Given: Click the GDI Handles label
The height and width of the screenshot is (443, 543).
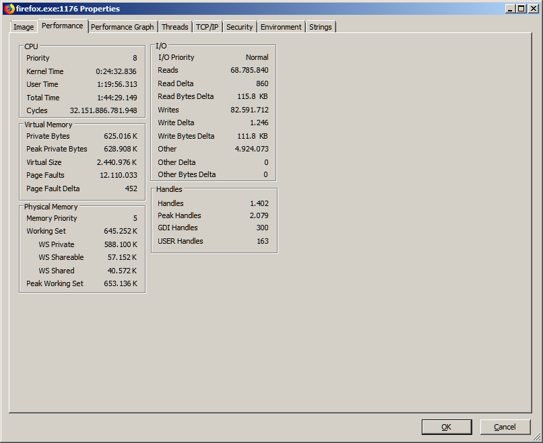Looking at the screenshot, I should coord(178,228).
